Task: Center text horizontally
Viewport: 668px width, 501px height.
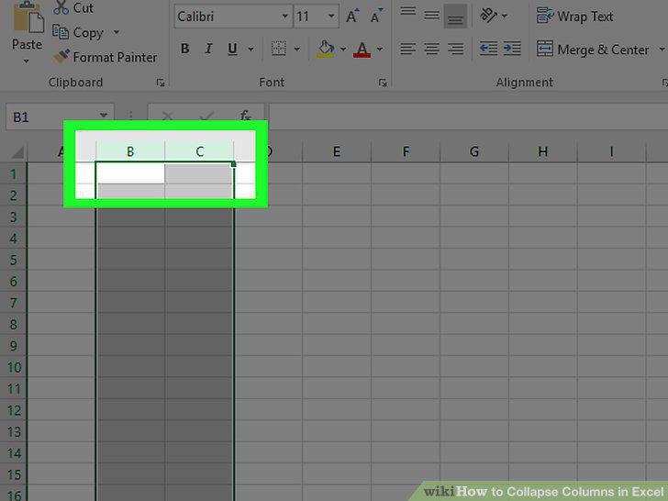Action: [x=431, y=49]
